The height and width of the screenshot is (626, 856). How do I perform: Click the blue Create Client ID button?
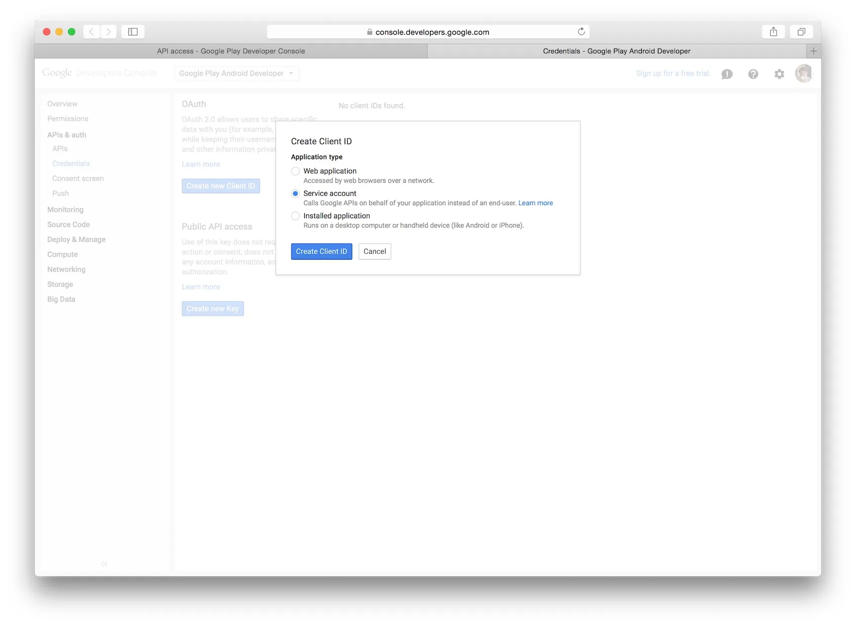(321, 252)
